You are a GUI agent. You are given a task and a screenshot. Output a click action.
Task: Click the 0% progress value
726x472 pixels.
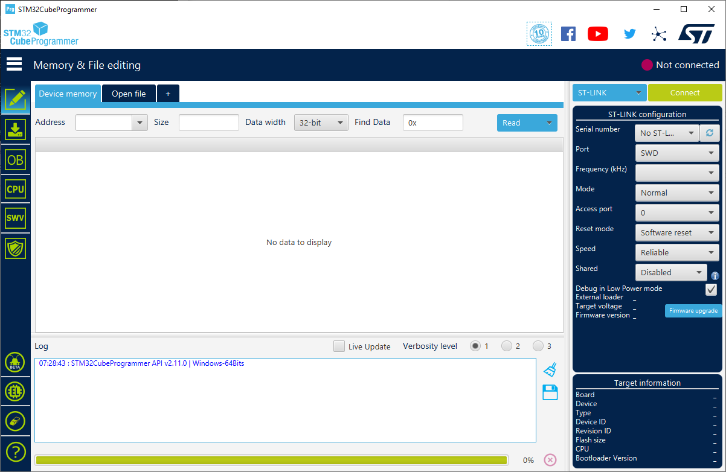(528, 460)
